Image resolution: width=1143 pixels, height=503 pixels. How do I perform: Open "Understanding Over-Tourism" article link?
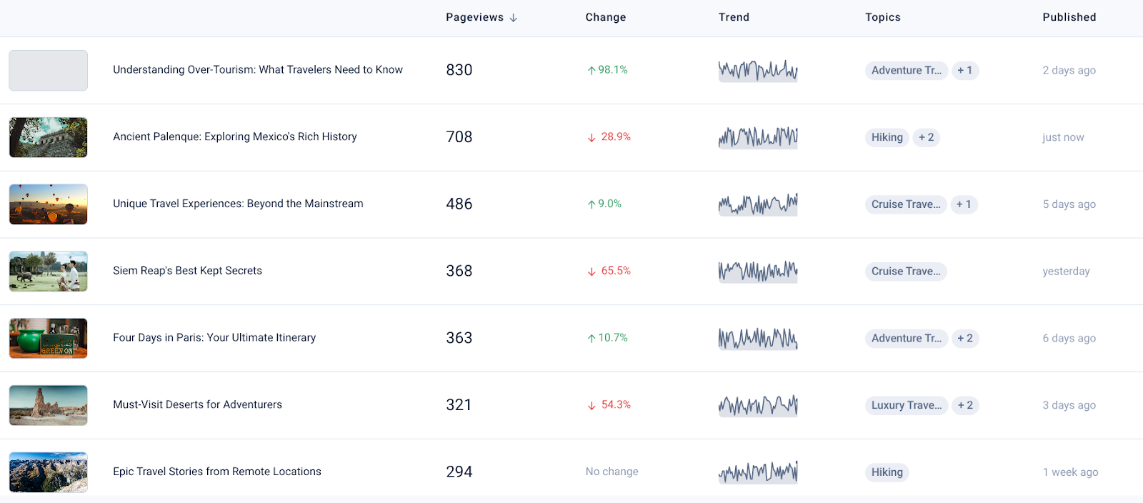coord(257,69)
